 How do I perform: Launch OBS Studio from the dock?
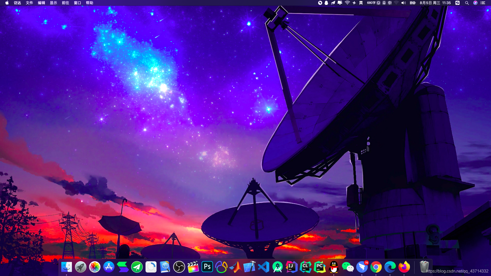click(179, 267)
